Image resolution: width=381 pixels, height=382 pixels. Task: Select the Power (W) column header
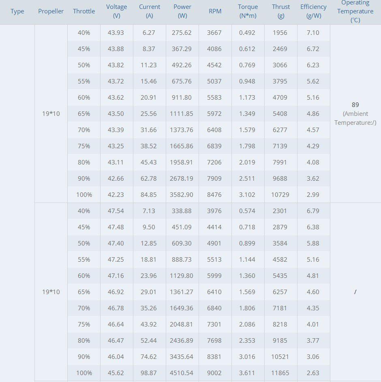182,11
